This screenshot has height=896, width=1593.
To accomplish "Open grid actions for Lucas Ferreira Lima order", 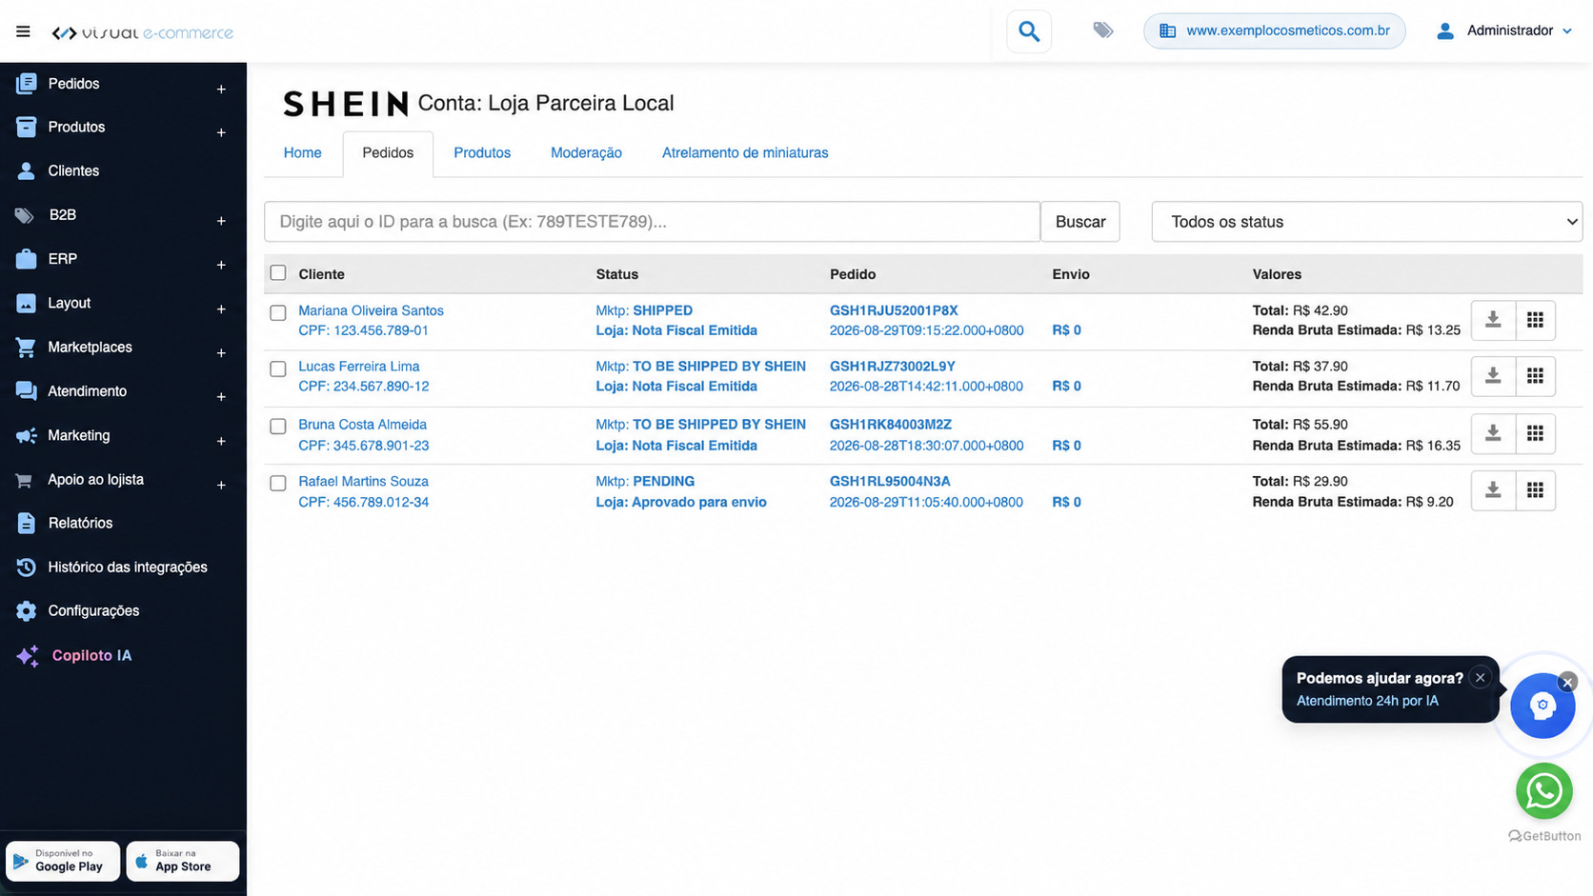I will pyautogui.click(x=1535, y=376).
